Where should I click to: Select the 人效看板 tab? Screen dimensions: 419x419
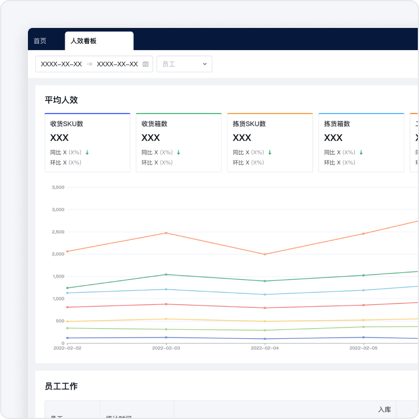click(84, 41)
